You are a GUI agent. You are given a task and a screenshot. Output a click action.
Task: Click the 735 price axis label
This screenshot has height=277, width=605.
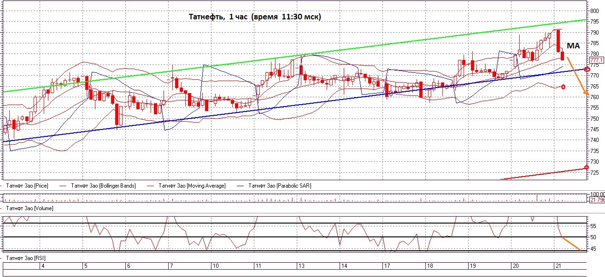595,151
